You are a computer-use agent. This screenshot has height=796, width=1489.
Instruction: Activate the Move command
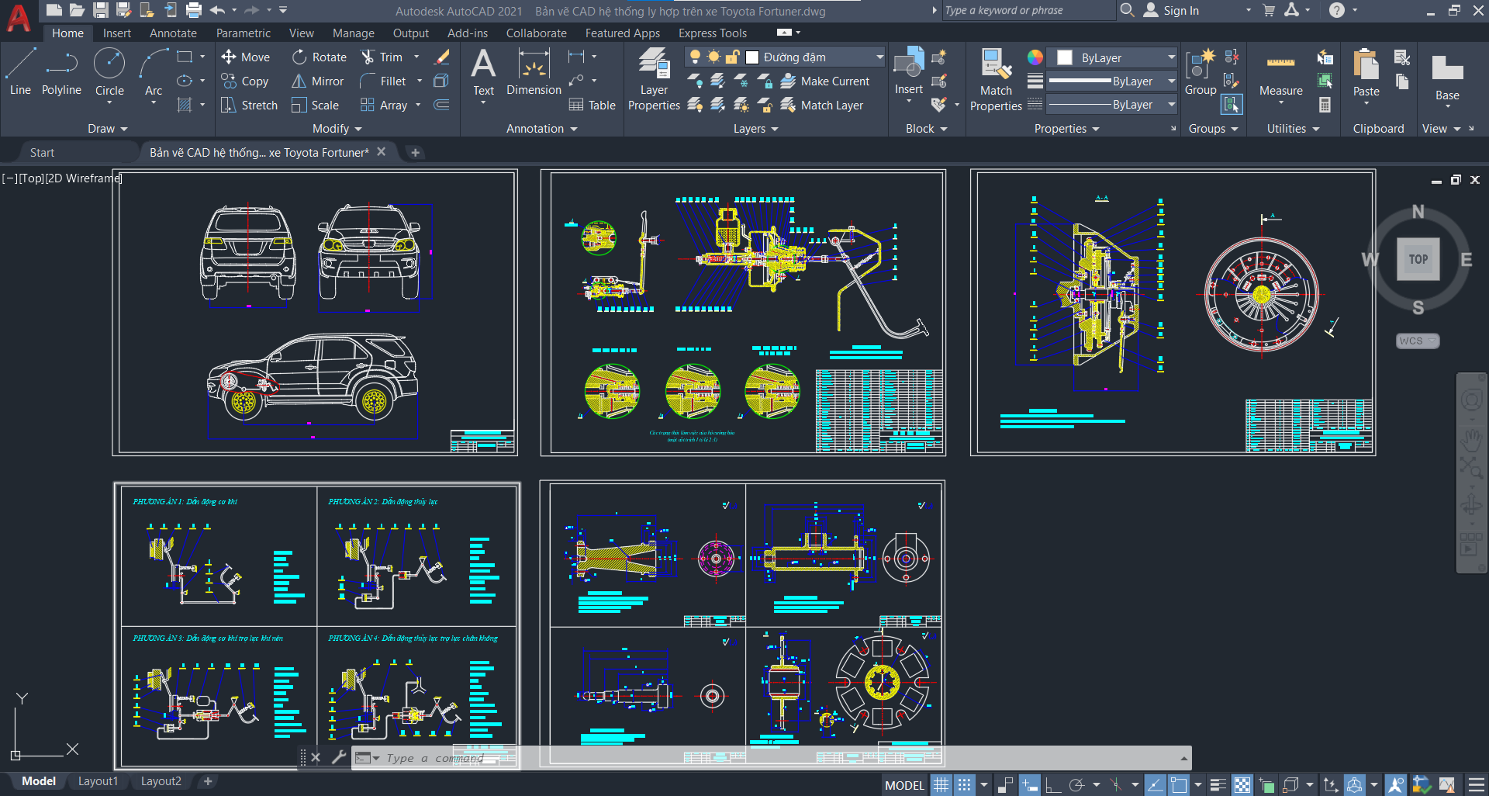click(x=245, y=57)
